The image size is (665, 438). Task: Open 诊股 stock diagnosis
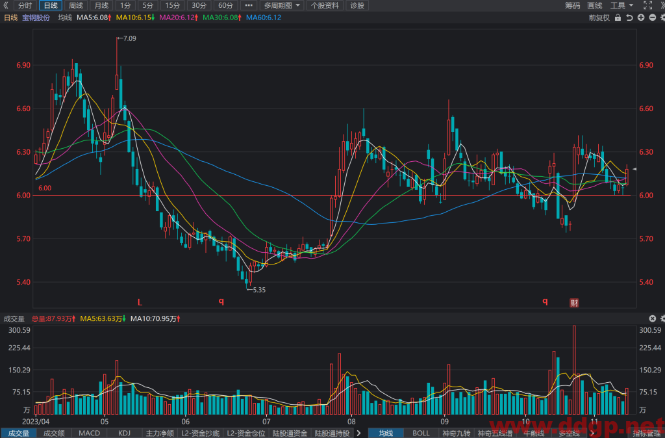pyautogui.click(x=357, y=5)
